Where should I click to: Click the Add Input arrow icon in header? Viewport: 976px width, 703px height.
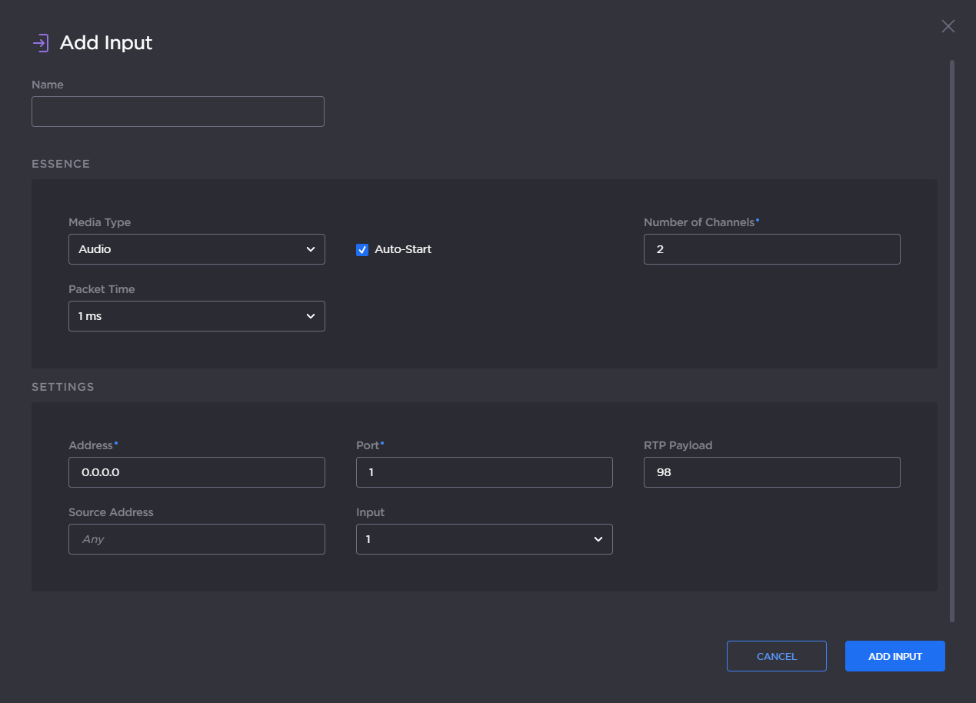[x=41, y=43]
